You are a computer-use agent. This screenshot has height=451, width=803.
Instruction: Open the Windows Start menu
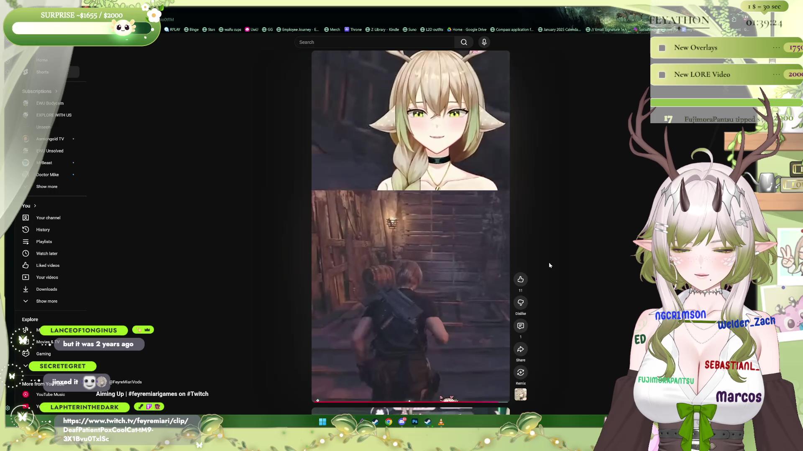point(322,422)
